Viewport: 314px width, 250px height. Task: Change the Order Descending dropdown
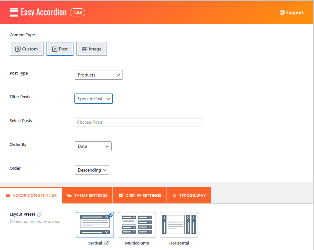pos(92,170)
